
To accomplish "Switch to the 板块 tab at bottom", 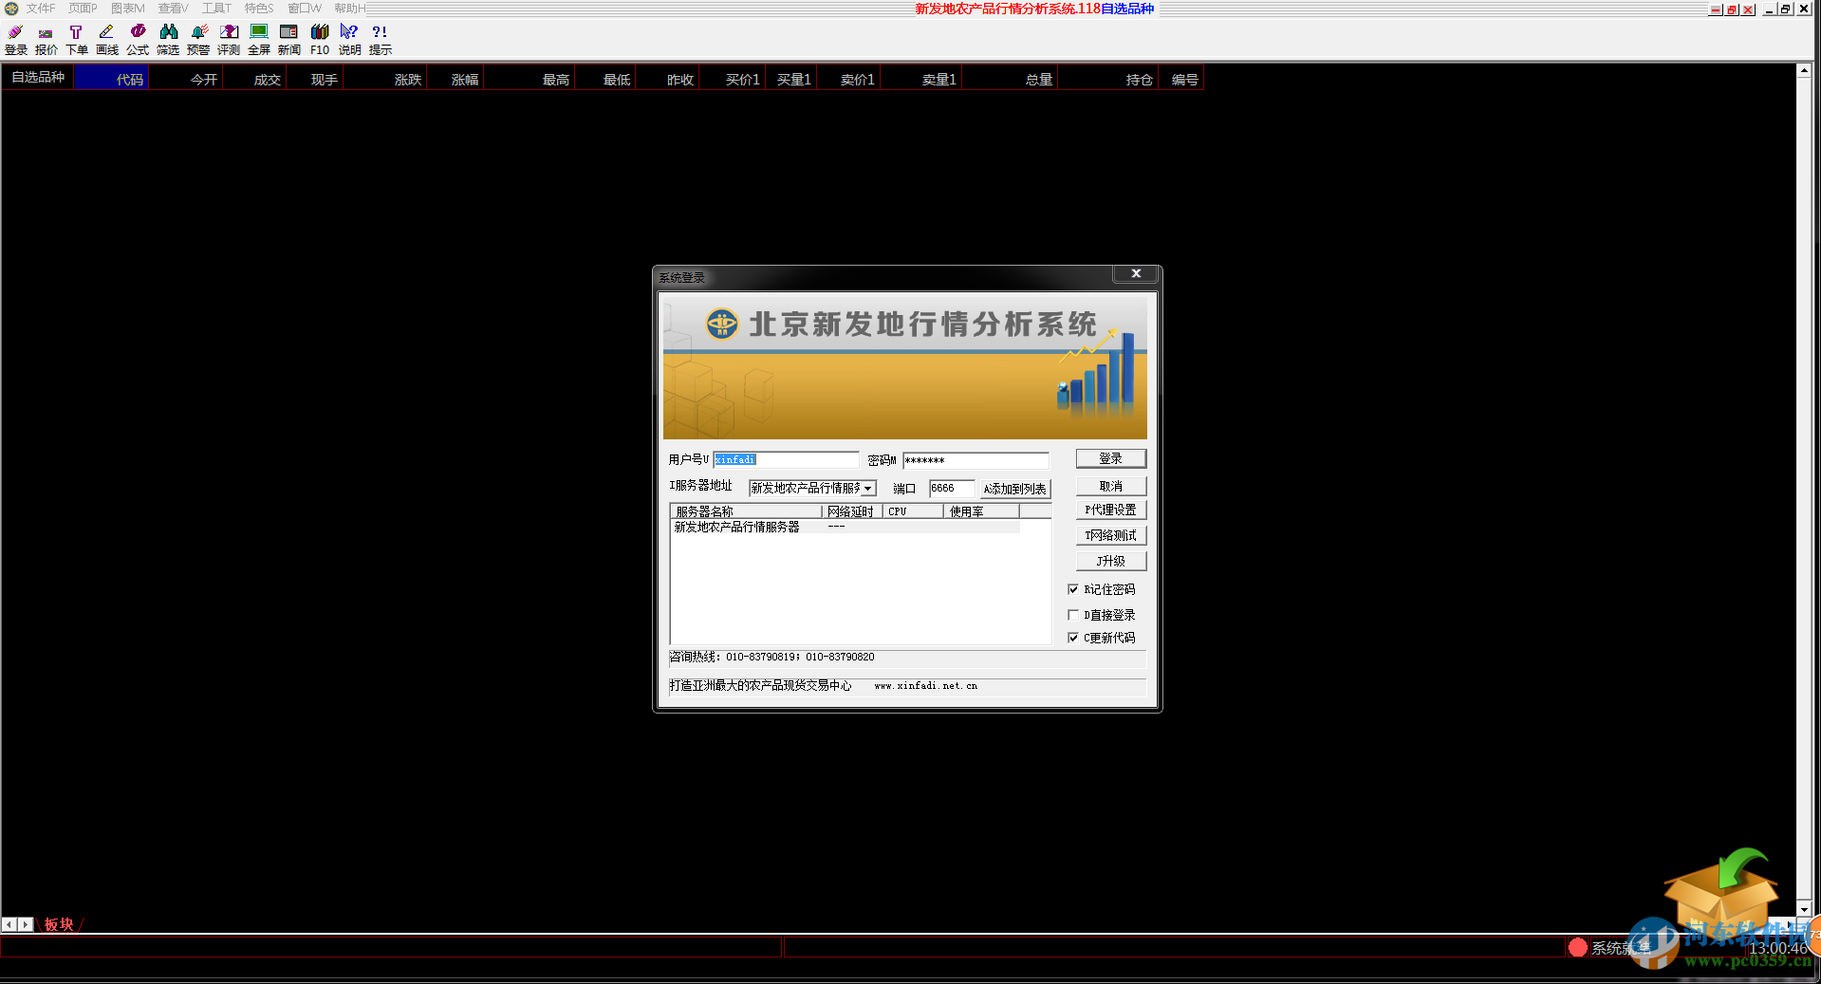I will 59,924.
